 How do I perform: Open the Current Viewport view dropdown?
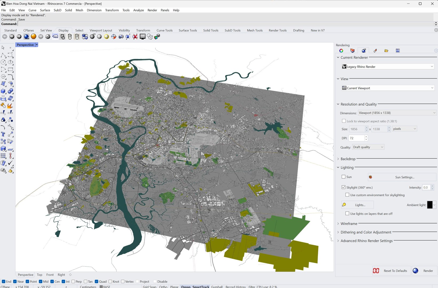tap(388, 88)
